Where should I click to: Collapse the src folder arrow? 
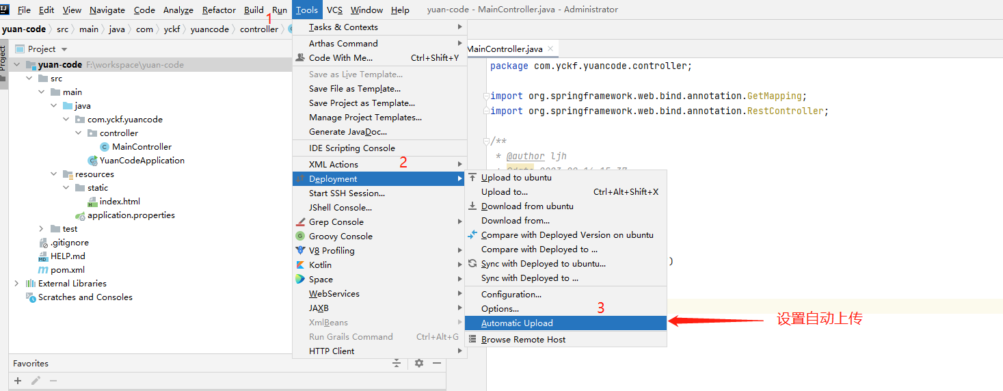[x=29, y=79]
